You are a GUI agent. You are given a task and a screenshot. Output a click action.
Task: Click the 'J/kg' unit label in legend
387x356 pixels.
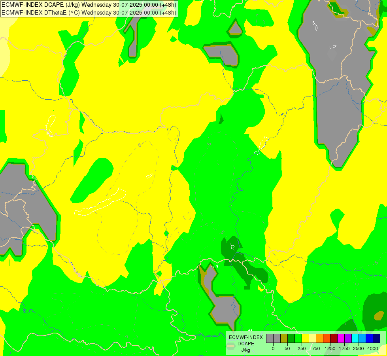[x=246, y=350]
